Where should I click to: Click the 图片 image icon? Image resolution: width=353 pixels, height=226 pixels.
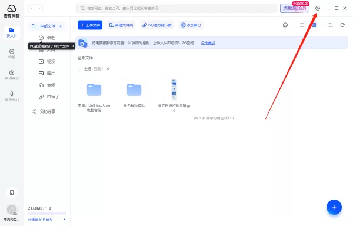[41, 73]
